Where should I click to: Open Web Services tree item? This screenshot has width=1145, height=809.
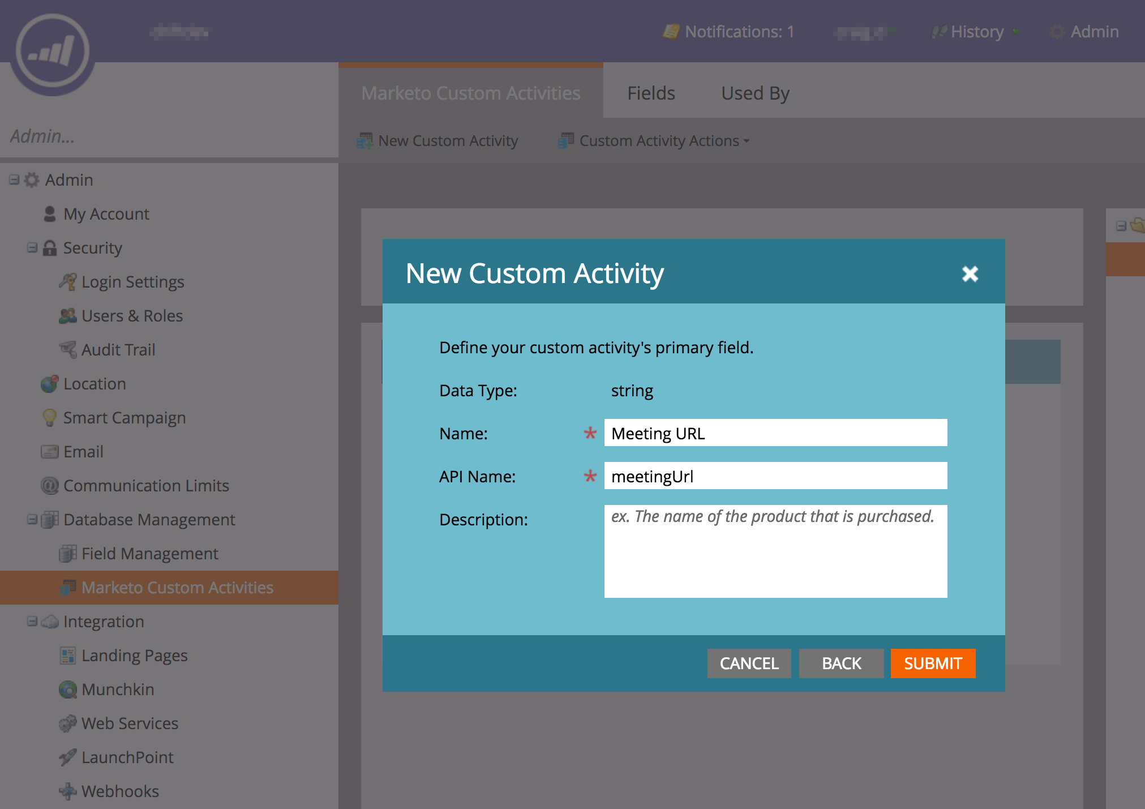[130, 724]
